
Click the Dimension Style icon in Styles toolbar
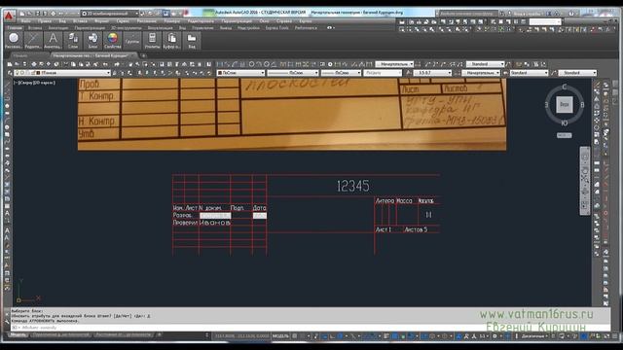(458, 73)
